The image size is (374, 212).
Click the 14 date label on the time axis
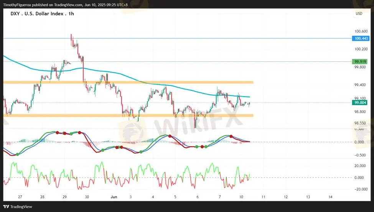pyautogui.click(x=330, y=197)
